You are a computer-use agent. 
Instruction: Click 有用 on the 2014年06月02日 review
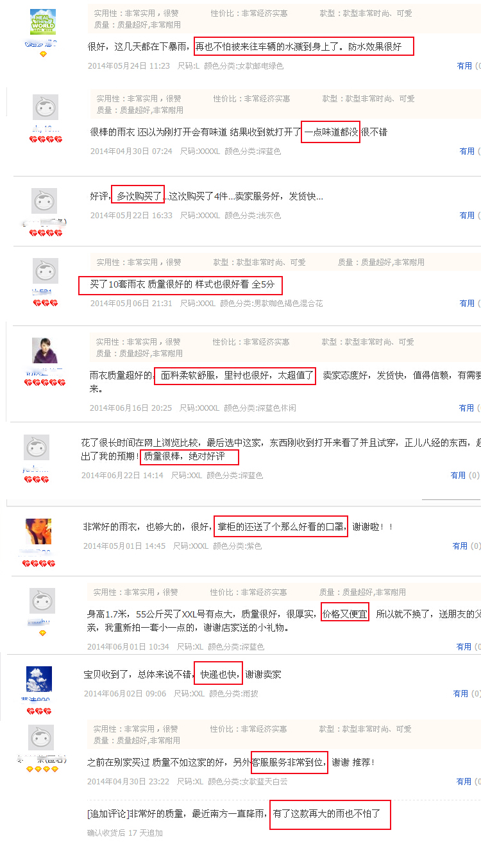pyautogui.click(x=467, y=694)
